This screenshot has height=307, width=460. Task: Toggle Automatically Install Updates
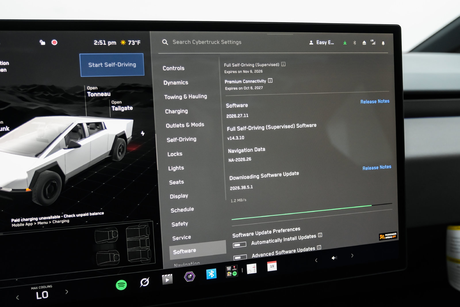tap(240, 245)
